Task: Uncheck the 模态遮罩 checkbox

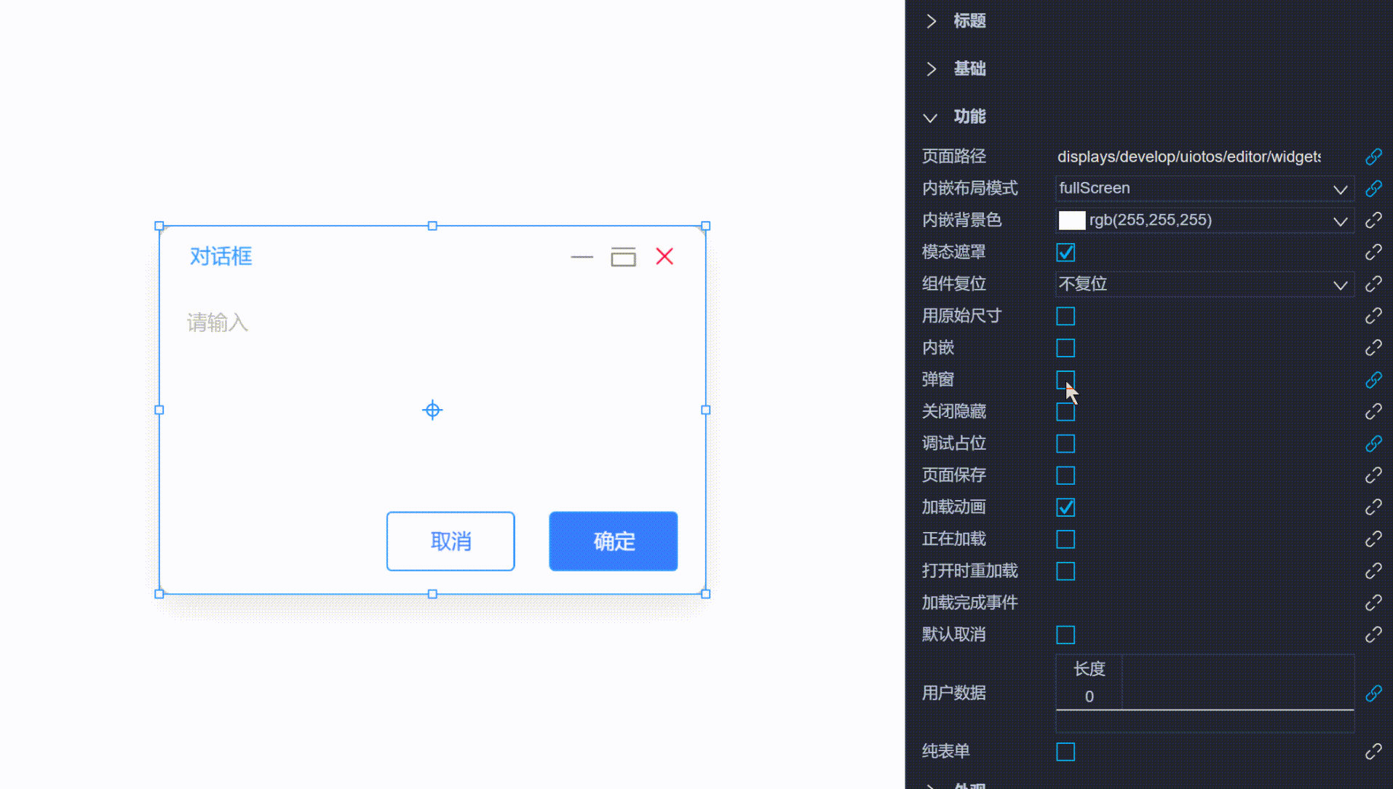Action: tap(1065, 252)
